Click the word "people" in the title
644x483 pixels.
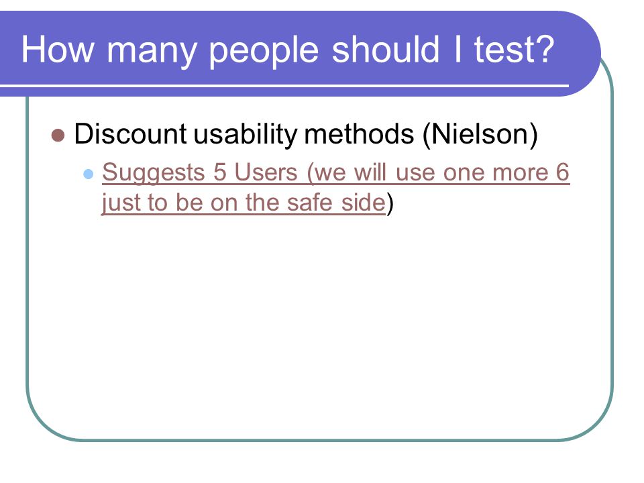264,52
